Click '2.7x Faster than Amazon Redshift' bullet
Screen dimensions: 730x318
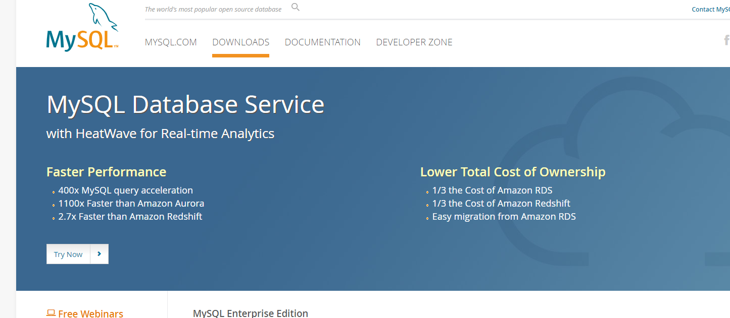pos(130,217)
